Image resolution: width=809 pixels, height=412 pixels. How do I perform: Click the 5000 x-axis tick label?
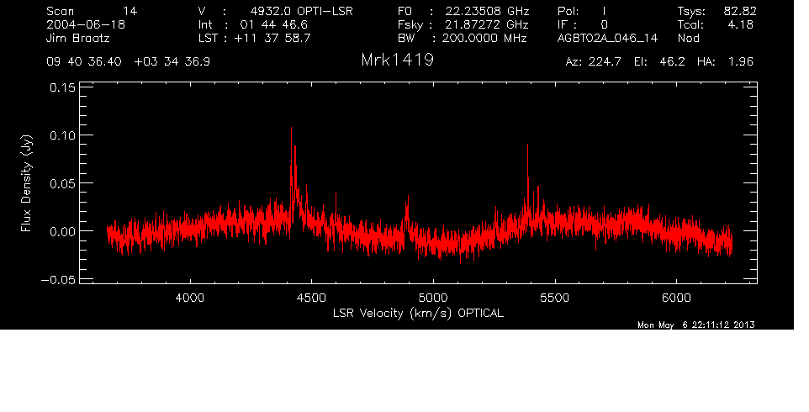coord(433,298)
